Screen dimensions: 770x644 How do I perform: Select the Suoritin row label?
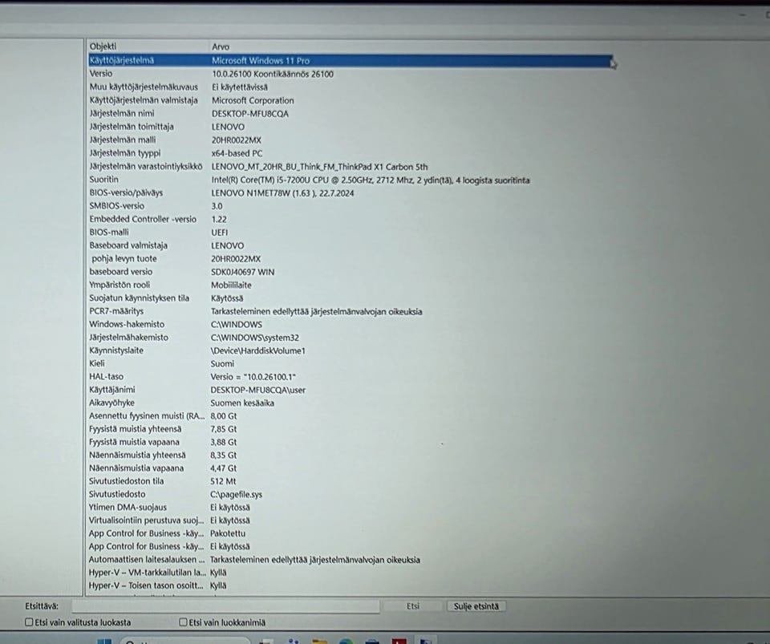point(103,180)
